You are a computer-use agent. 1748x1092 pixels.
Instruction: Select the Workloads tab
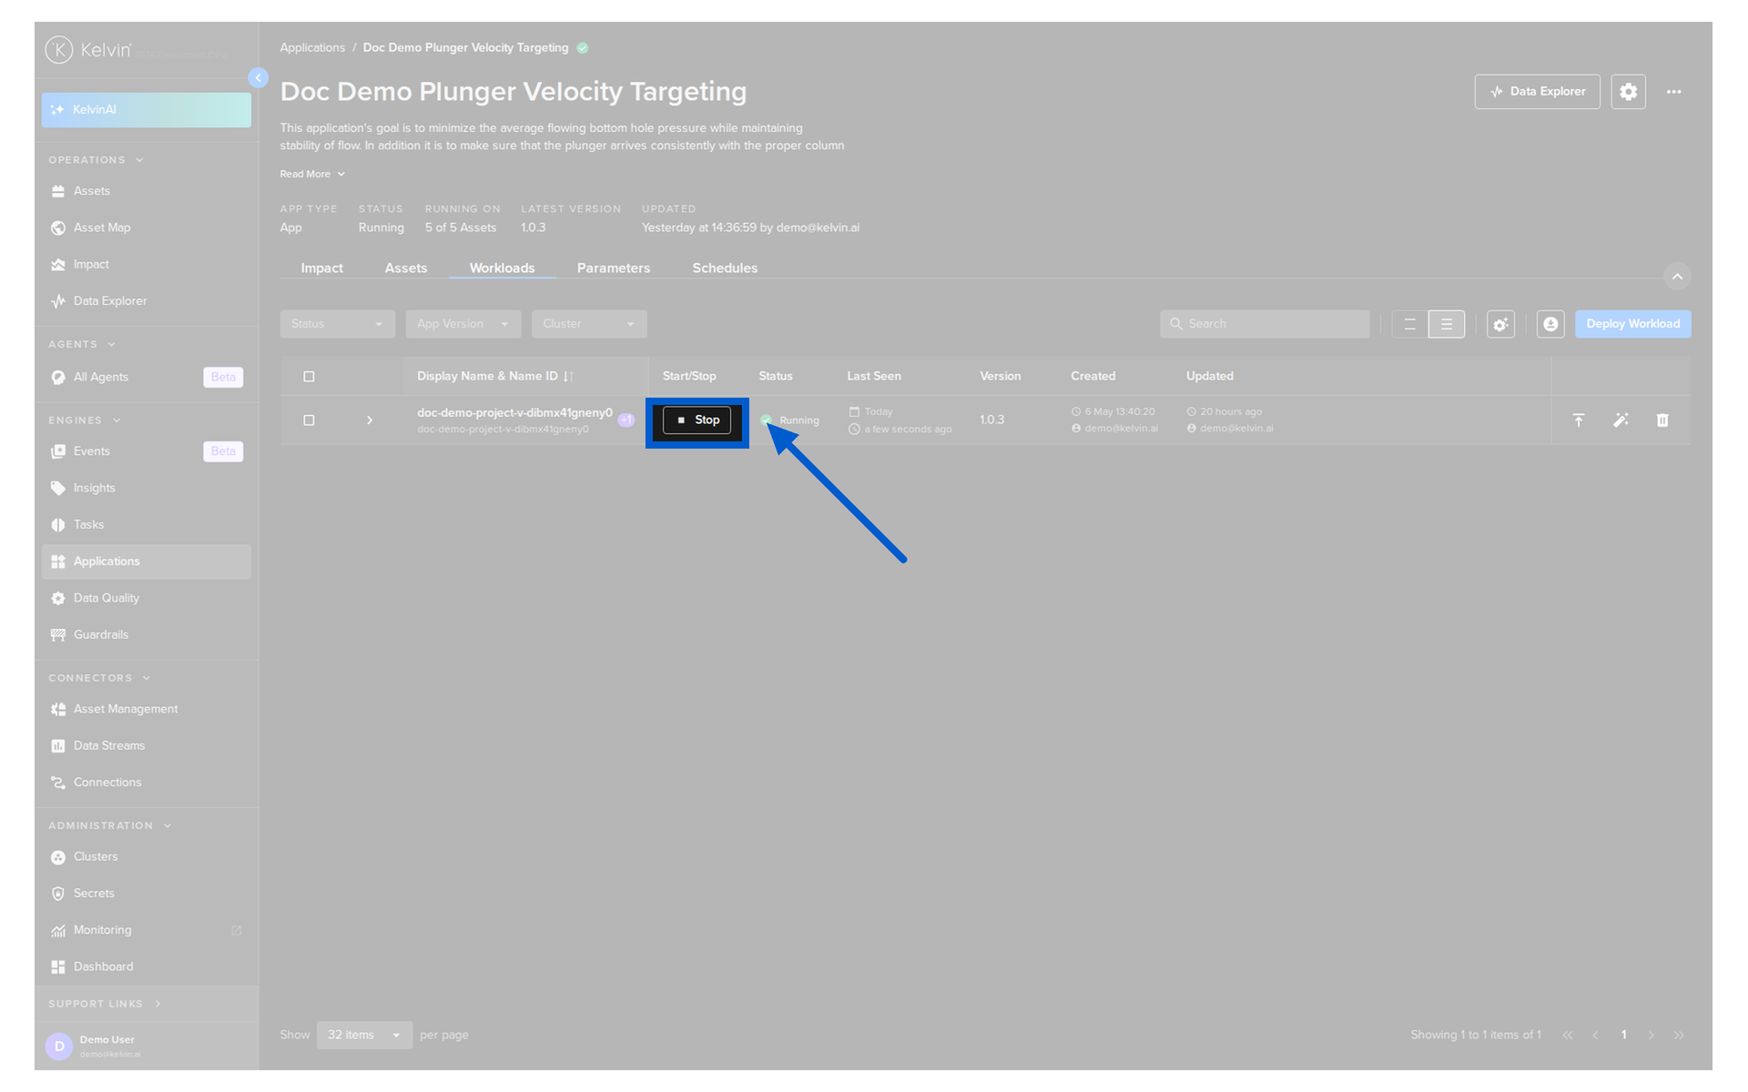[x=502, y=268]
